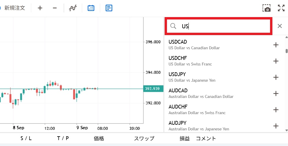Add USDCAD using its plus button
The height and width of the screenshot is (146, 288).
pos(276,45)
